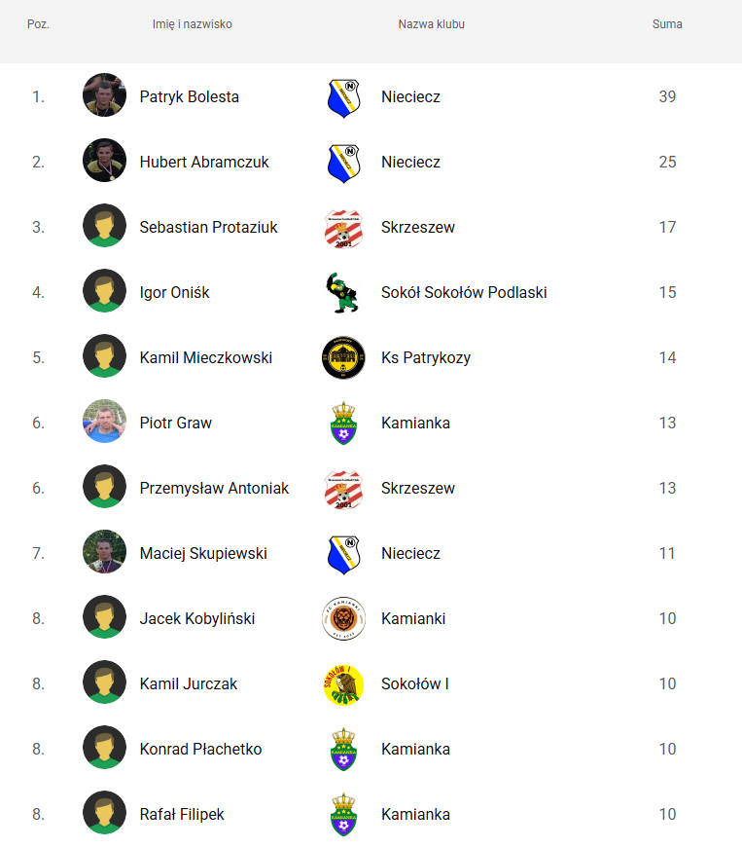Screen dimensions: 742x848
Task: Click Patryk Bolesta's profile photo
Action: tap(104, 95)
